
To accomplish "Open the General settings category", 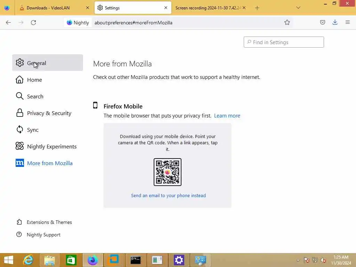I will point(47,63).
